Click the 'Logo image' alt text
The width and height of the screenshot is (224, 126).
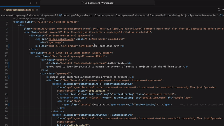(x=54, y=43)
